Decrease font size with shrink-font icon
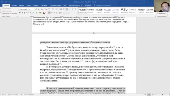This screenshot has height=96, width=170. pyautogui.click(x=38, y=9)
